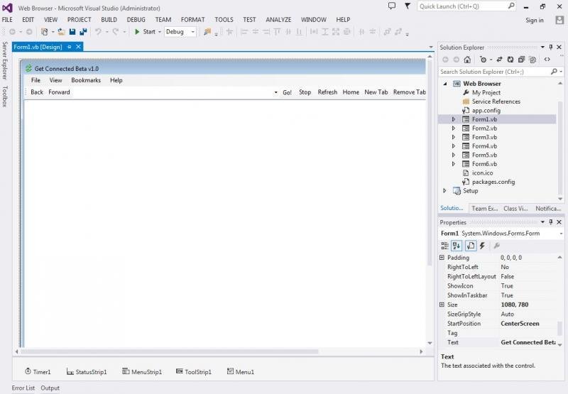568x394 pixels.
Task: Select ToolStrip1 component in the tray
Action: coord(193,371)
